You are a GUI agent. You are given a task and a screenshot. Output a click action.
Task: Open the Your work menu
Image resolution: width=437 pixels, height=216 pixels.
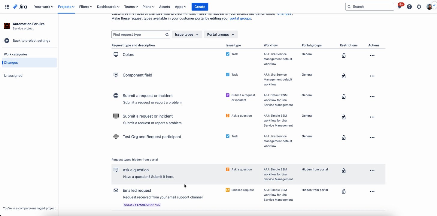click(x=44, y=7)
